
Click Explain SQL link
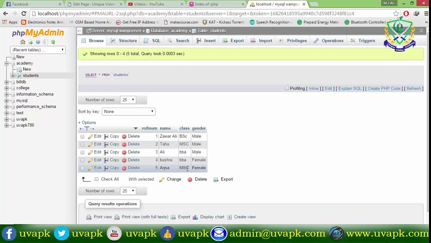click(350, 88)
